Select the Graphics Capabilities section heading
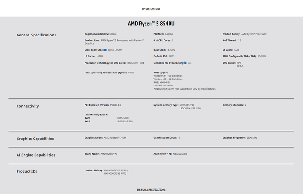The width and height of the screenshot is (303, 194). 35,139
